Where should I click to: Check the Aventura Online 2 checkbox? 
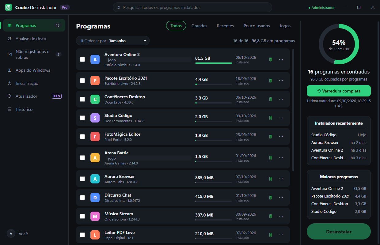[x=82, y=59]
